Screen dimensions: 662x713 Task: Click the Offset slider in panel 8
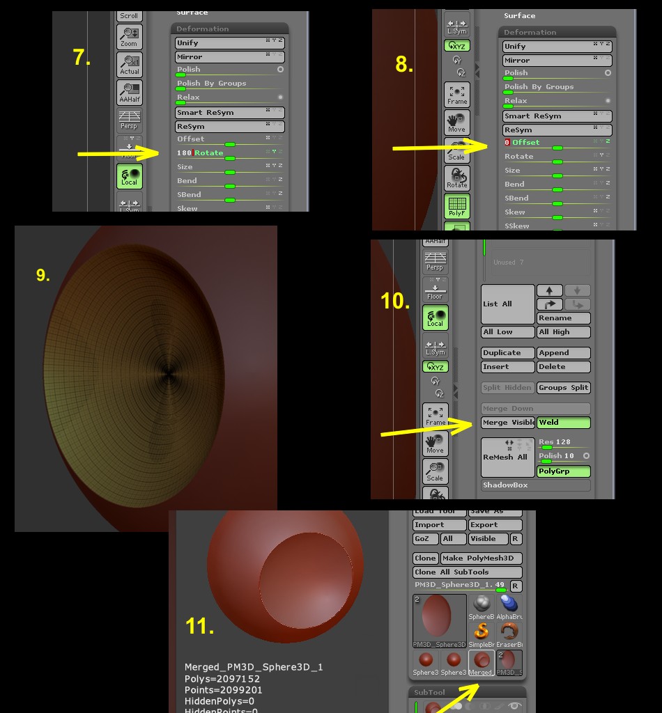[x=557, y=143]
